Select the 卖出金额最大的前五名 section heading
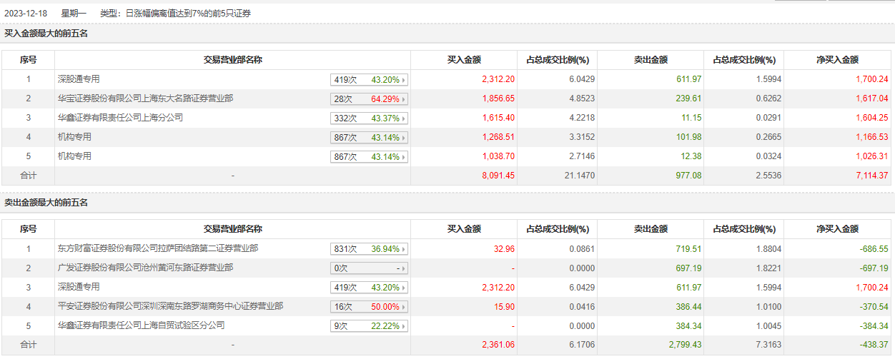The image size is (895, 359). coord(46,203)
